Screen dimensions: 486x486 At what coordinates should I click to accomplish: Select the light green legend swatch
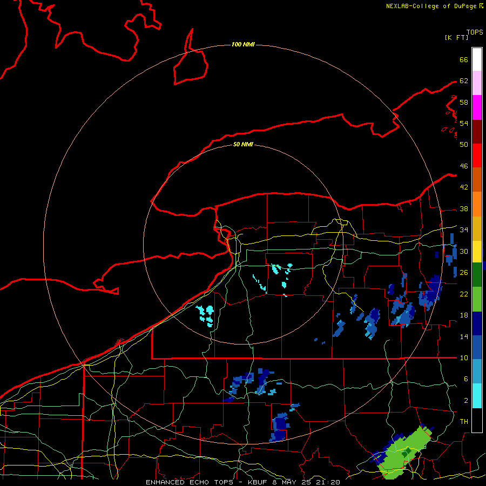tap(477, 299)
